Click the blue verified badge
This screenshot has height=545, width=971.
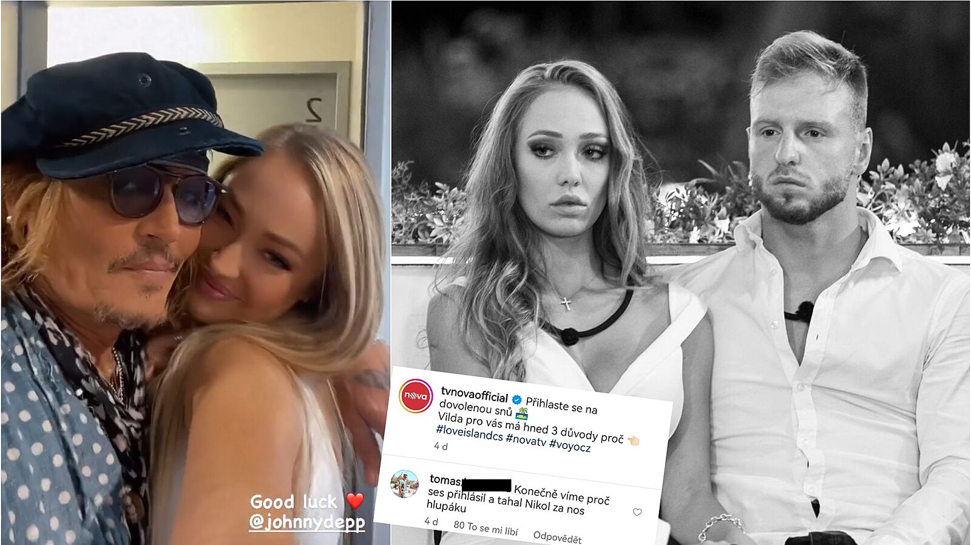[x=517, y=400]
